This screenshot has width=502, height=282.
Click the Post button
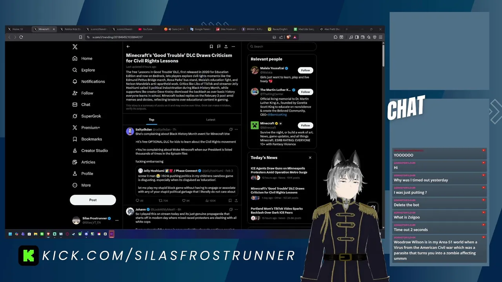click(x=93, y=200)
